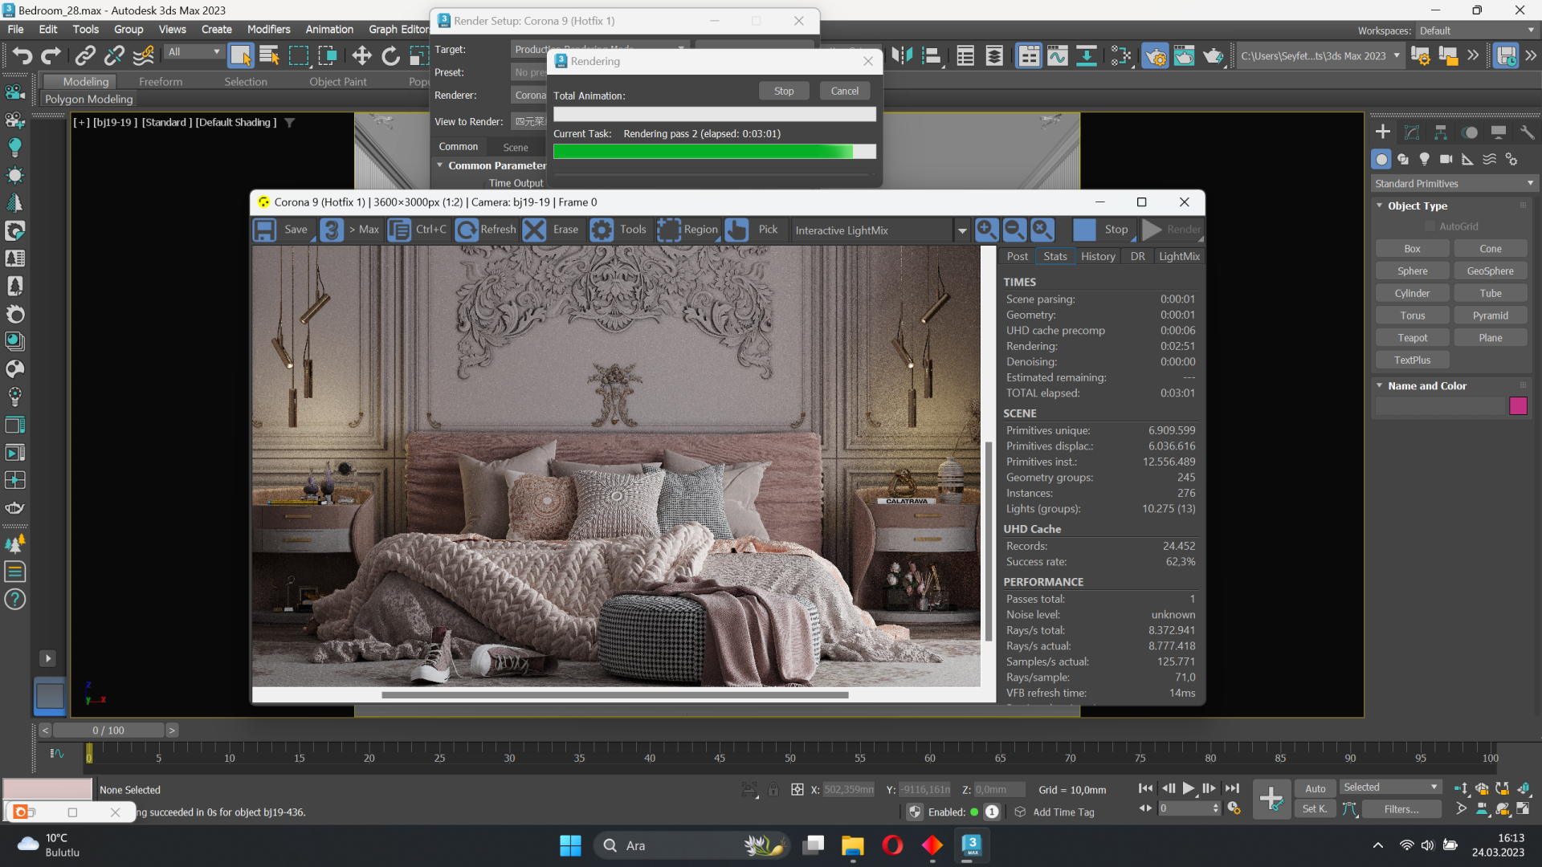Click the zoom in magnifier in VFB
The image size is (1542, 867).
(986, 230)
